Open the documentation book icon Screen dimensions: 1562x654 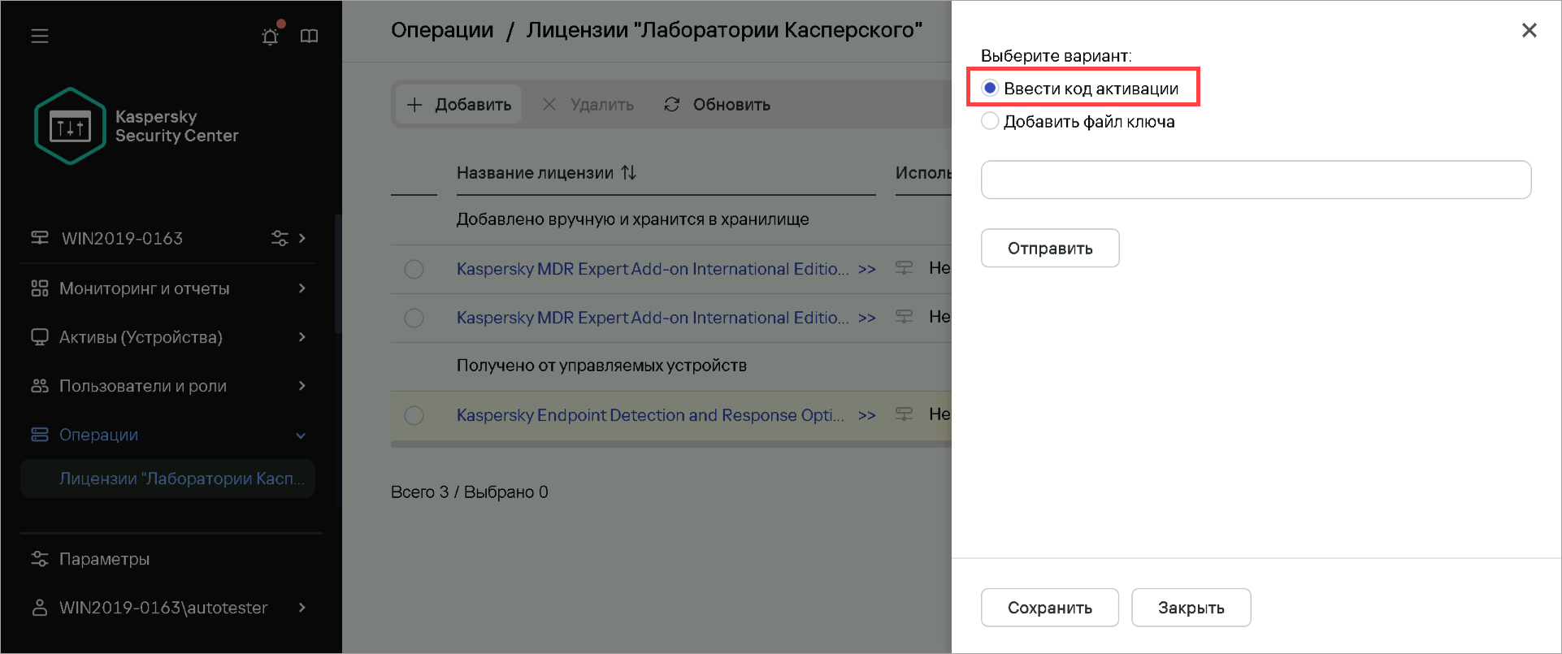[309, 36]
